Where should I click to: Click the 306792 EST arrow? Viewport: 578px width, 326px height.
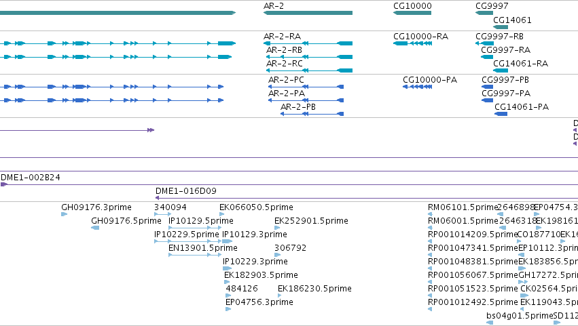(x=277, y=255)
